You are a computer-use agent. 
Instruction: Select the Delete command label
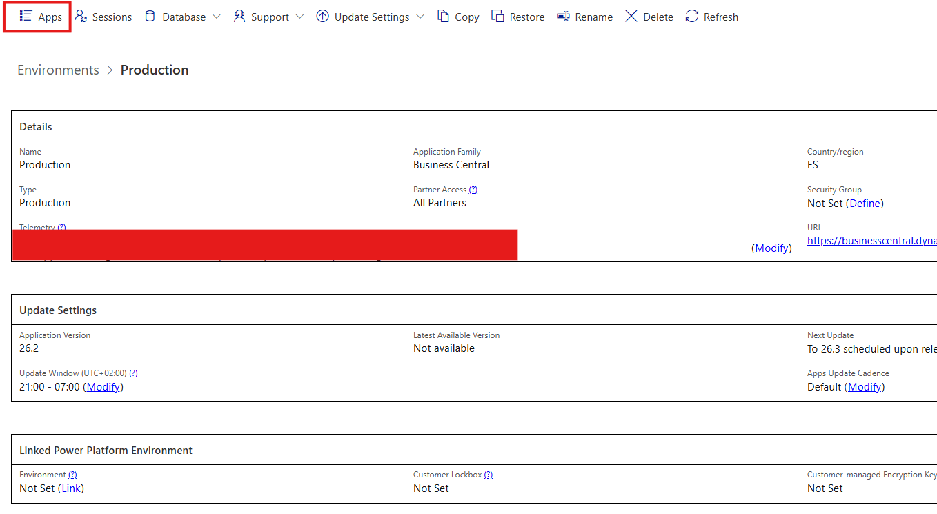point(658,17)
